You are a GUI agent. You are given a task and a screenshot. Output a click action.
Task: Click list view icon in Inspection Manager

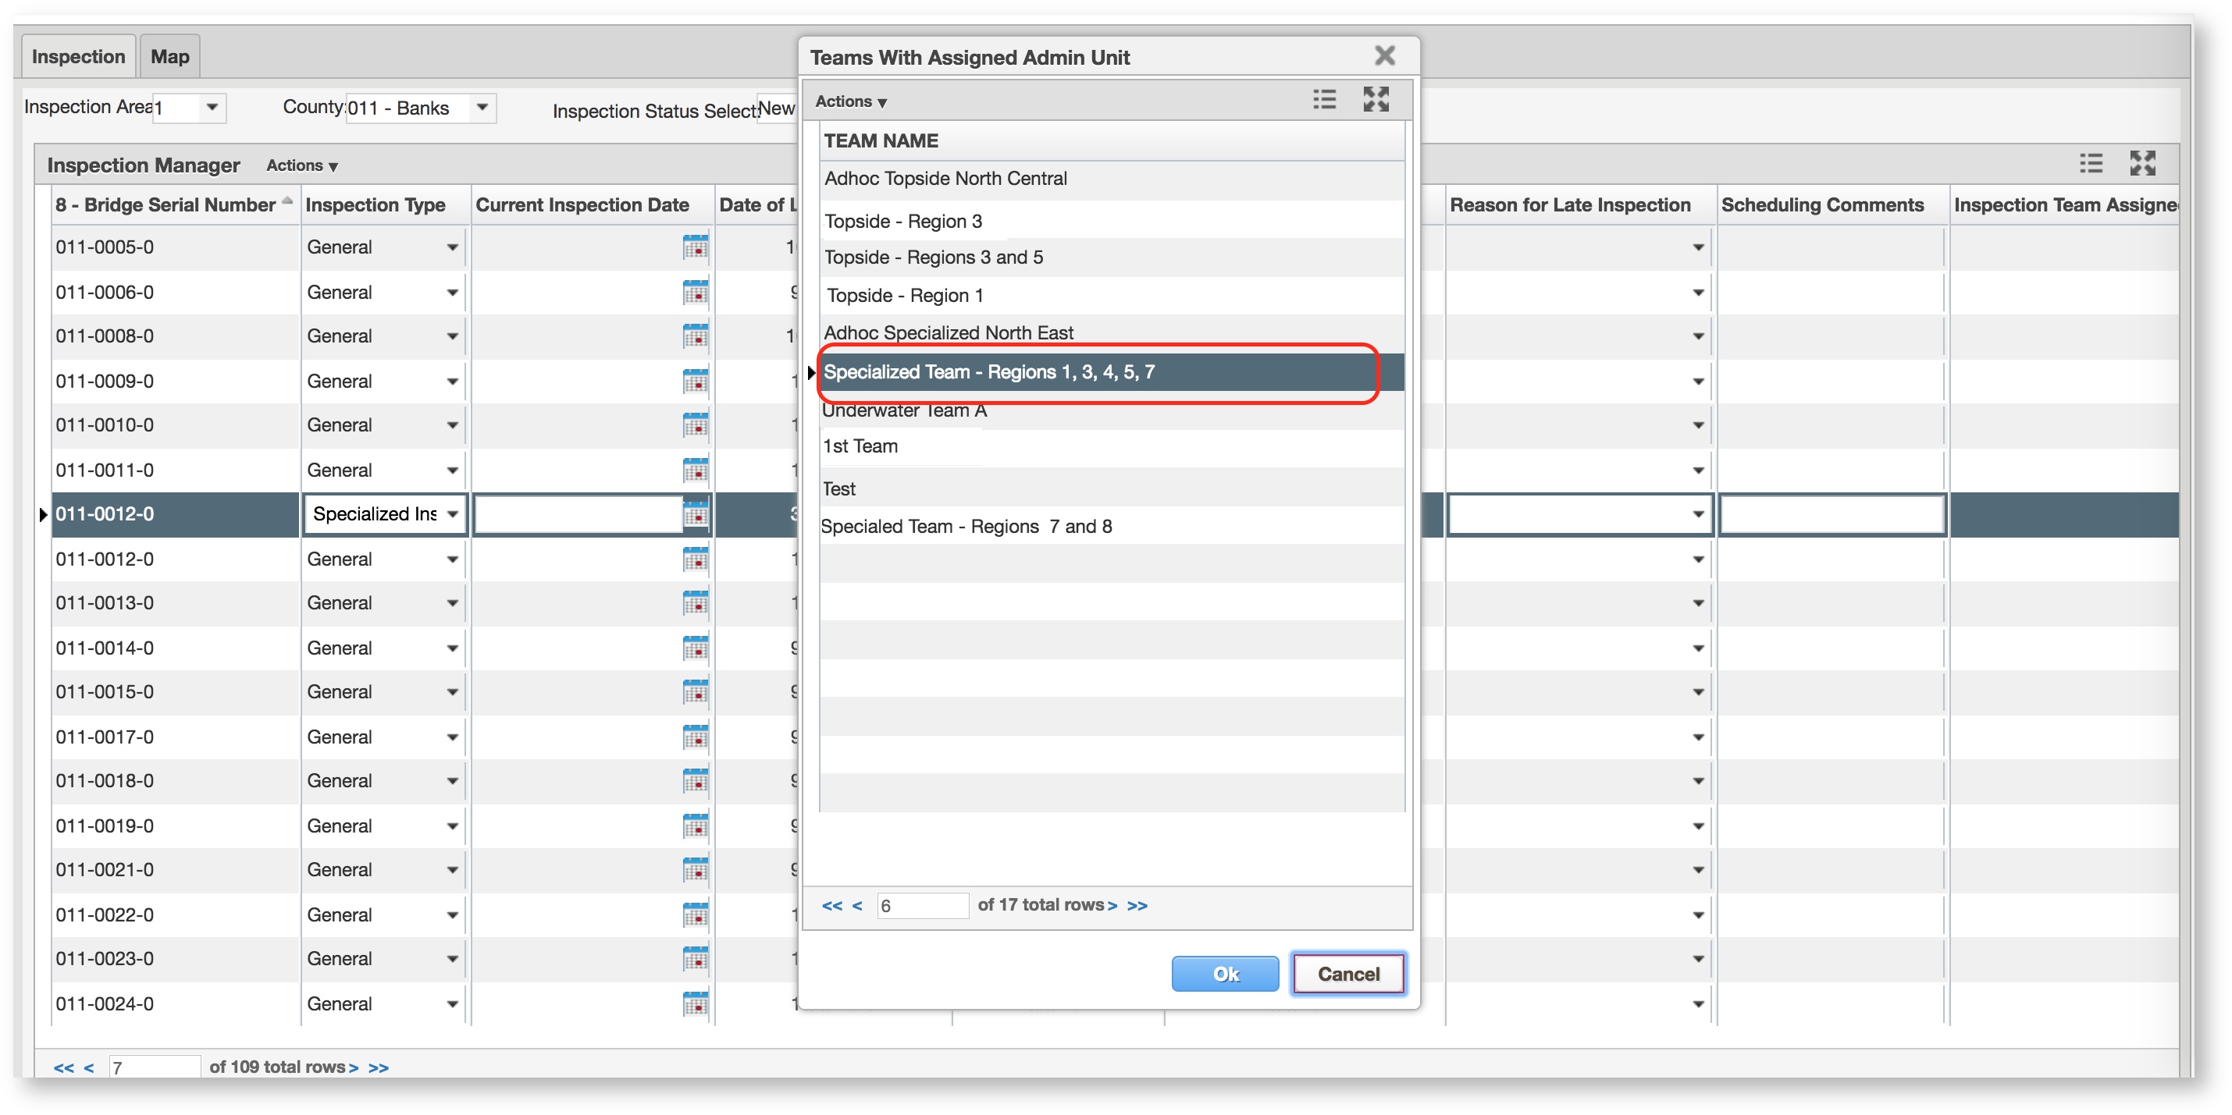2090,164
